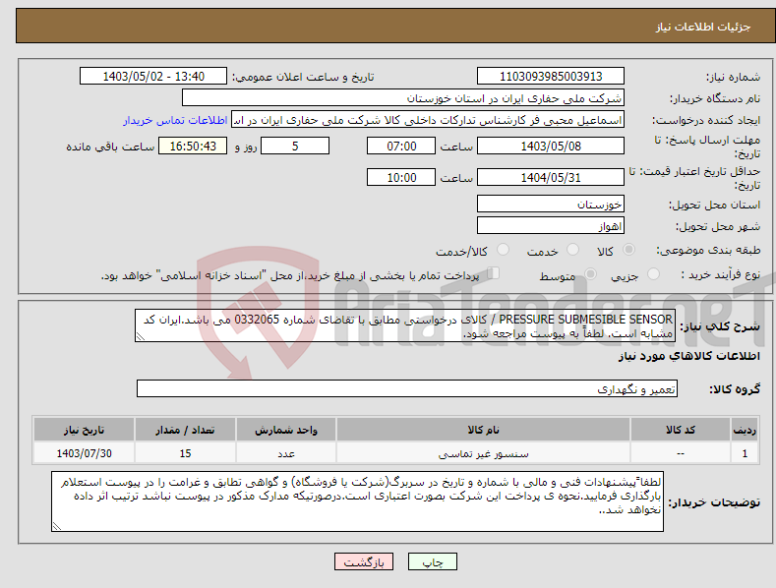Select the کالا radio button
776x588 pixels.
(x=628, y=250)
